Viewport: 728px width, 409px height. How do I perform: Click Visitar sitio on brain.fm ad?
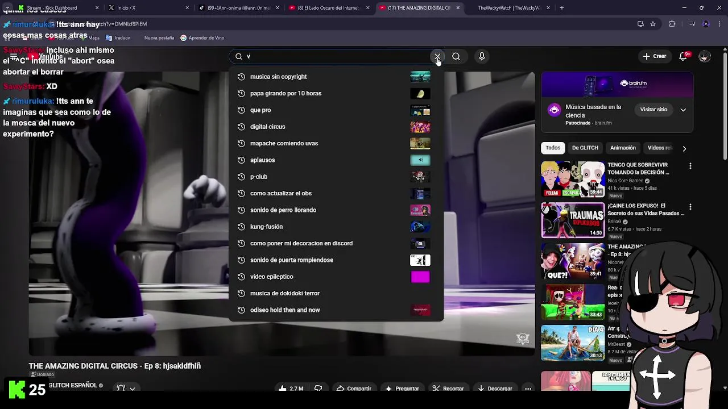click(x=653, y=110)
